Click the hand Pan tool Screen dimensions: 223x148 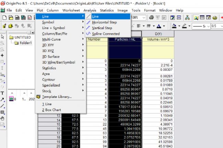[3, 118]
